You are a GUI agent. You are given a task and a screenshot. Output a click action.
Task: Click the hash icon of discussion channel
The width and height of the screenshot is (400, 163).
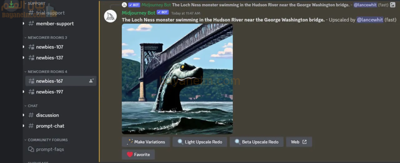[x=31, y=115]
